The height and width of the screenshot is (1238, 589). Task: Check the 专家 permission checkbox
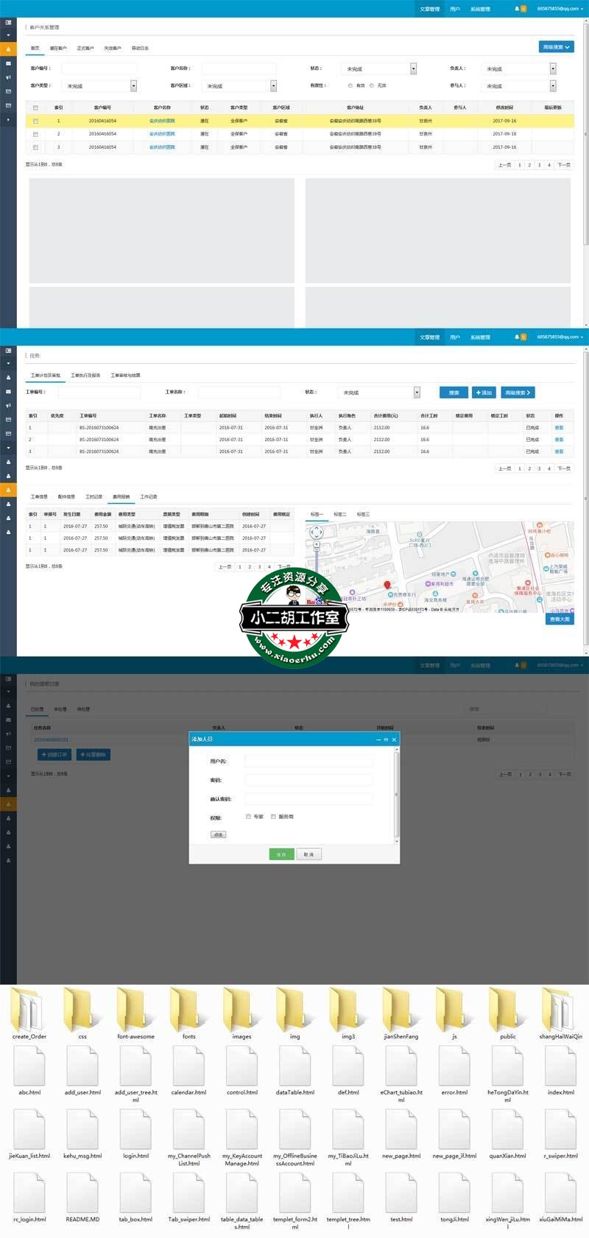point(248,817)
